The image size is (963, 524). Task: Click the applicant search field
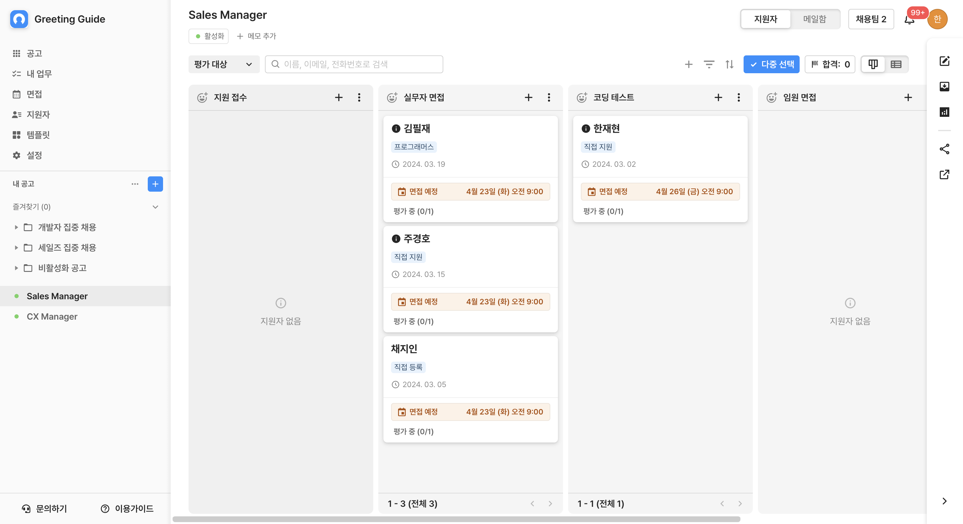pos(354,64)
